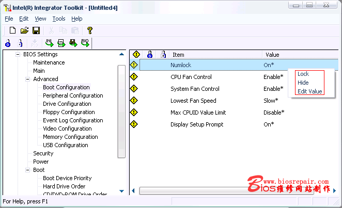Viewport: 342px width, 208px height.
Task: Click the yellow diamond beside System Fan Control
Action: pyautogui.click(x=134, y=89)
